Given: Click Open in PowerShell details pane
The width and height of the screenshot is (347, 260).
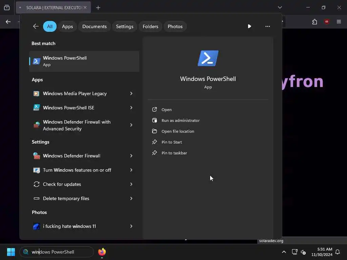Looking at the screenshot, I should [166, 110].
